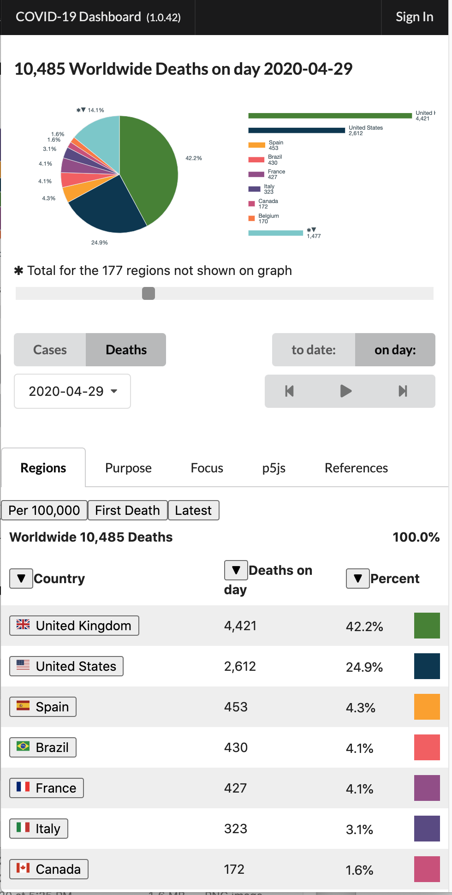Click the Per 100,000 button

click(44, 510)
